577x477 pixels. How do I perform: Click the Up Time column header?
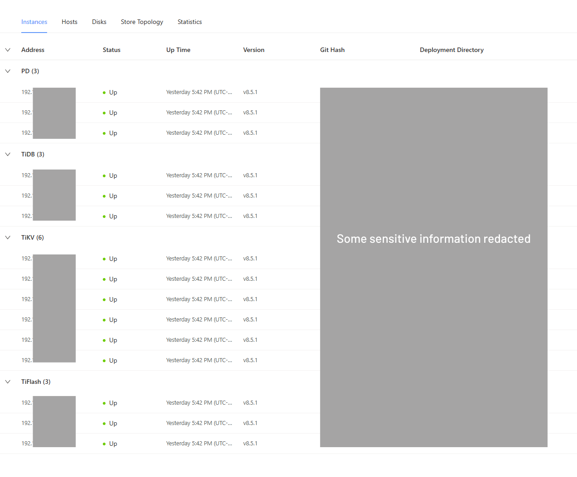coord(178,50)
